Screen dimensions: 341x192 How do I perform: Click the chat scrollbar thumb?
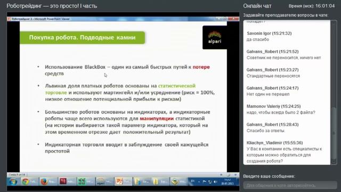(334, 133)
